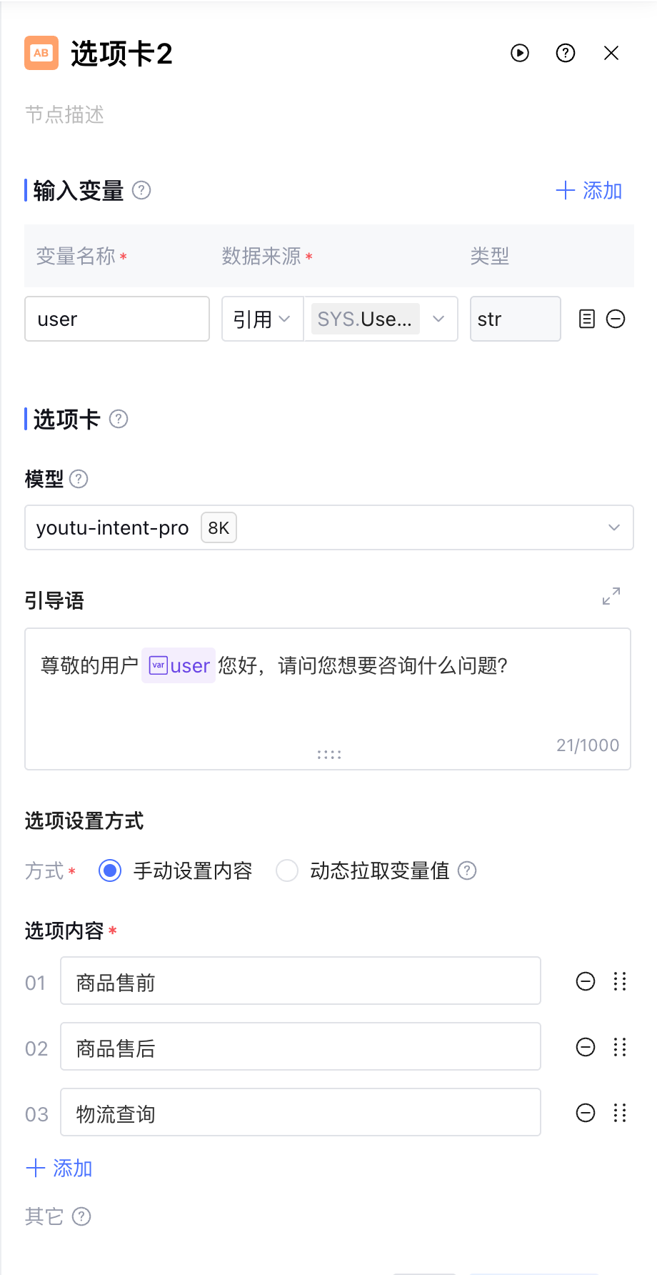Click the document icon in user variable row

pyautogui.click(x=586, y=319)
